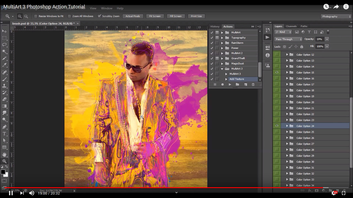Delete the selected action via trash icon
The image size is (353, 198).
(253, 85)
